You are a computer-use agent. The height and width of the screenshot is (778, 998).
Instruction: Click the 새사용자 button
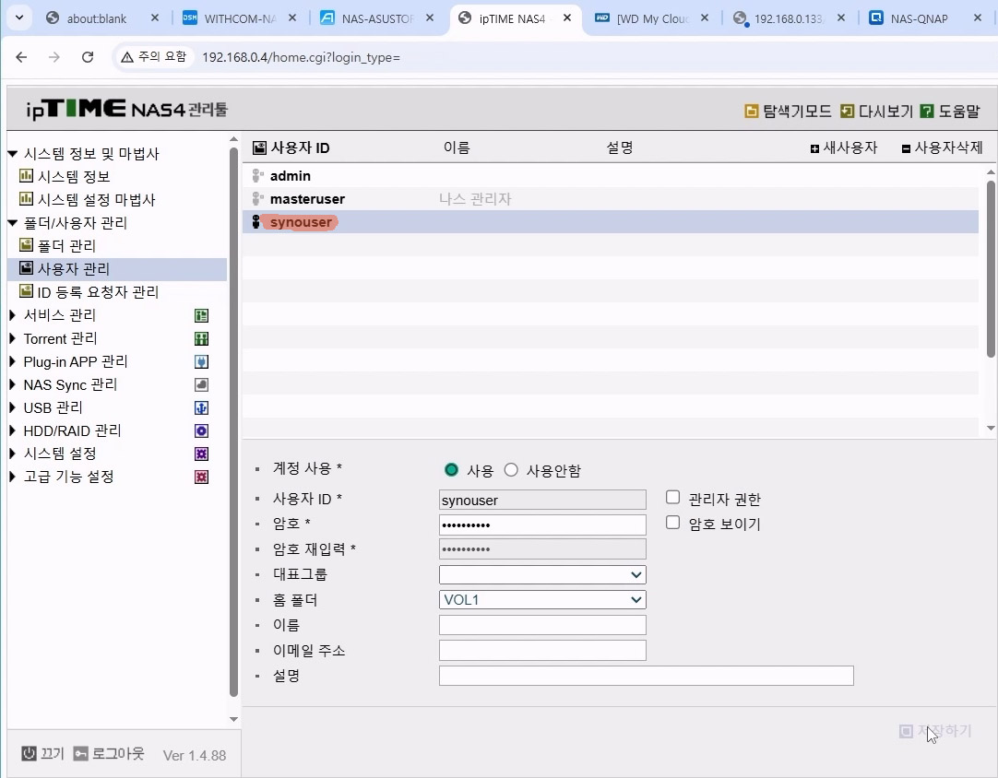[843, 148]
